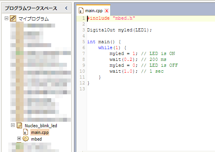Click main.cpp file icon in tree
Viewport: 215px width, 152px height.
click(x=26, y=132)
